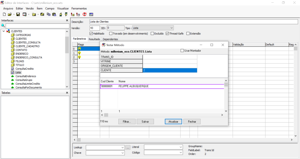
Task: Click the Interfaces search input field
Action: click(x=37, y=26)
